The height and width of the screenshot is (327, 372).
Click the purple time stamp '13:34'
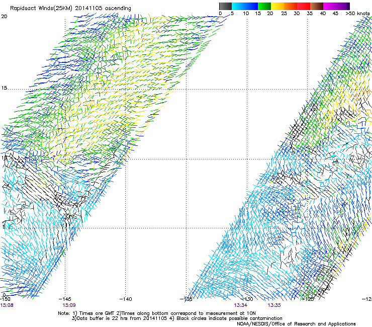click(x=241, y=305)
